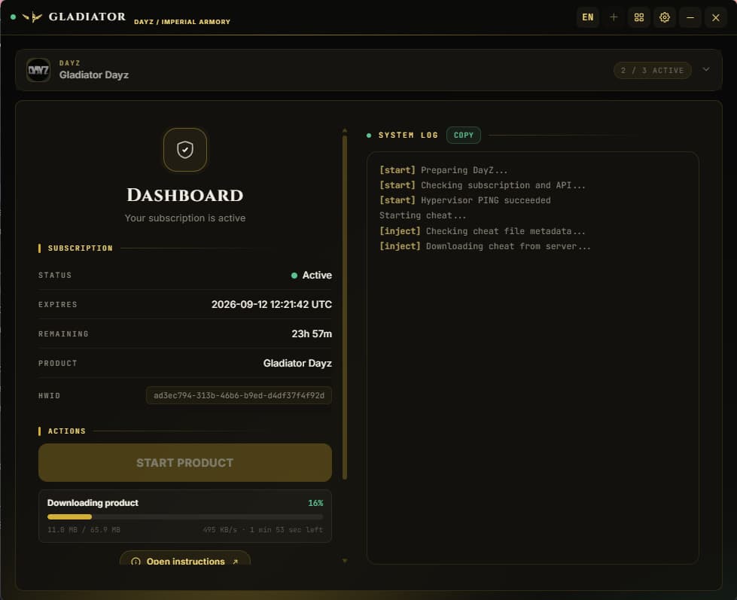This screenshot has width=737, height=600.
Task: Open the grid layout icon in title bar
Action: point(639,17)
